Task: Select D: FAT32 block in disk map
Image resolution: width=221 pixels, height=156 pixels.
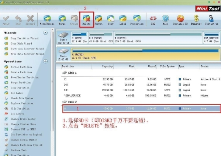Action: [101, 38]
